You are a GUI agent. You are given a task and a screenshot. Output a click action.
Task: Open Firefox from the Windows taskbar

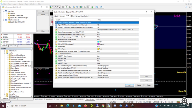pos(85,105)
